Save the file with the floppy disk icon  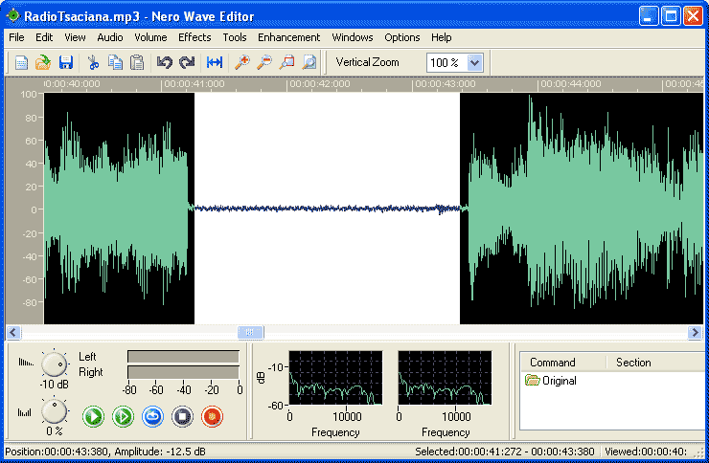(x=66, y=62)
